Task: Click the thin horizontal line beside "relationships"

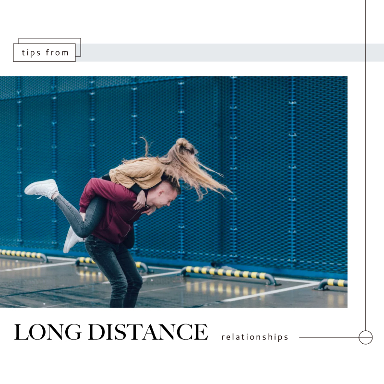Action: tap(329, 337)
